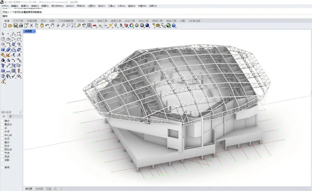
Task: Choose the Circle drawing tool
Action: pyautogui.click(x=3, y=39)
